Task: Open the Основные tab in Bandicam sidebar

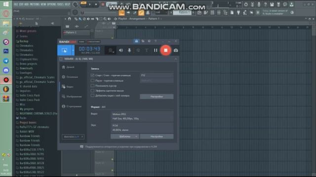Action: click(x=70, y=77)
